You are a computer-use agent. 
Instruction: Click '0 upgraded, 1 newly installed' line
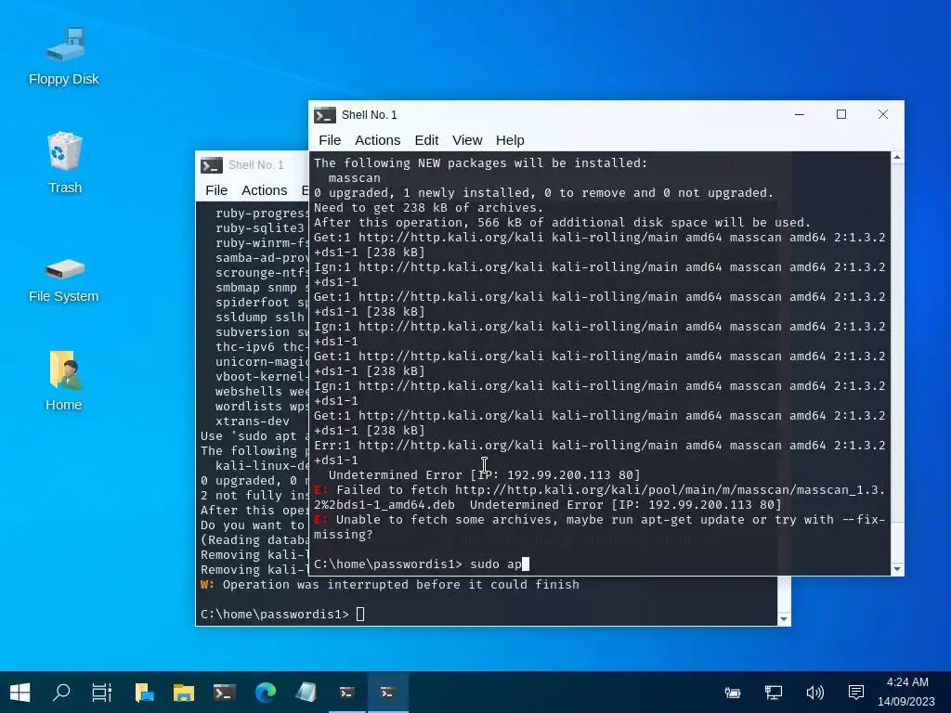click(x=543, y=193)
